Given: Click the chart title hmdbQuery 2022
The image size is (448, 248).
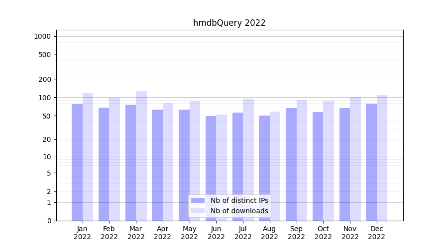Looking at the screenshot, I should [x=229, y=23].
